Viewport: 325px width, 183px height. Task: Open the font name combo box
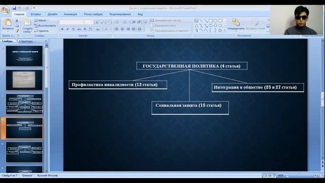coord(72,22)
